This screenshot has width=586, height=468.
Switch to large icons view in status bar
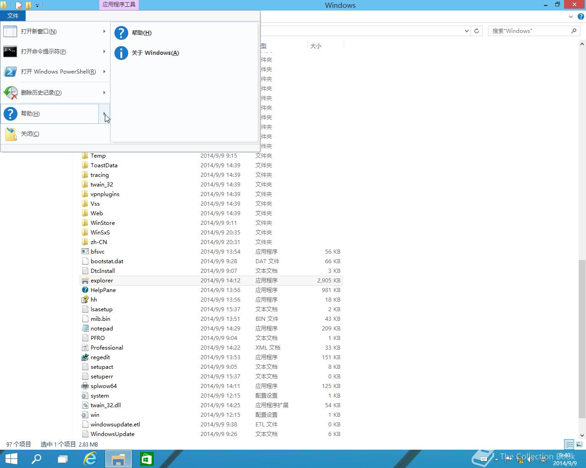(x=580, y=444)
